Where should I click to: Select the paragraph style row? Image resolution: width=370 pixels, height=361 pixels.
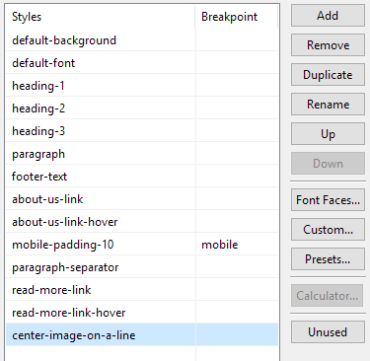[142, 154]
